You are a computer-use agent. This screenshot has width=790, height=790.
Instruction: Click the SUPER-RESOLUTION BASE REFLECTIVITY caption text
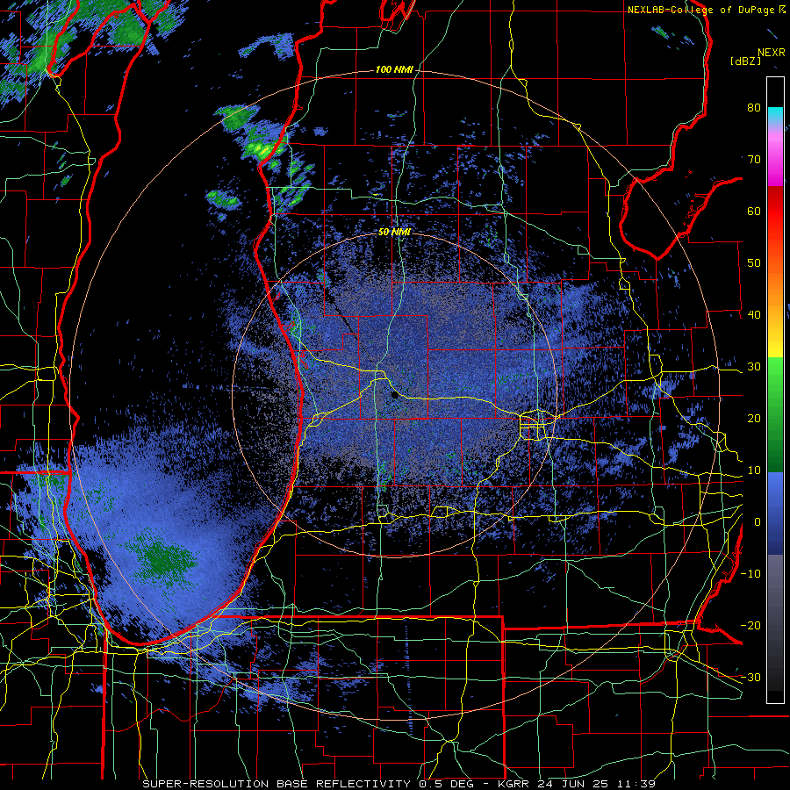[x=276, y=784]
